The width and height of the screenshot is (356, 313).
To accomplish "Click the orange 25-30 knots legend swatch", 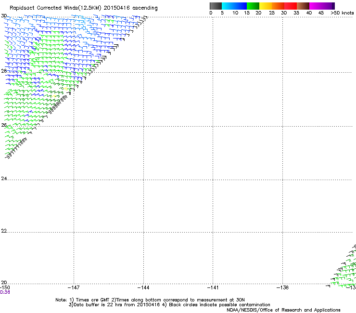I will click(278, 6).
